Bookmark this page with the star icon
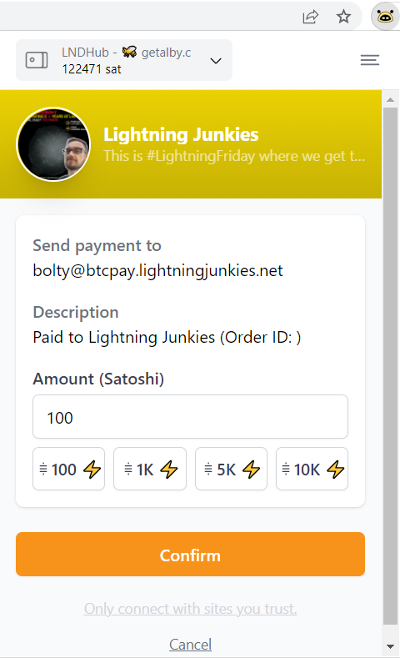The width and height of the screenshot is (400, 658). point(344,17)
